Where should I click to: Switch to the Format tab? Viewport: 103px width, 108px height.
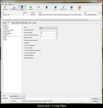[4, 23]
